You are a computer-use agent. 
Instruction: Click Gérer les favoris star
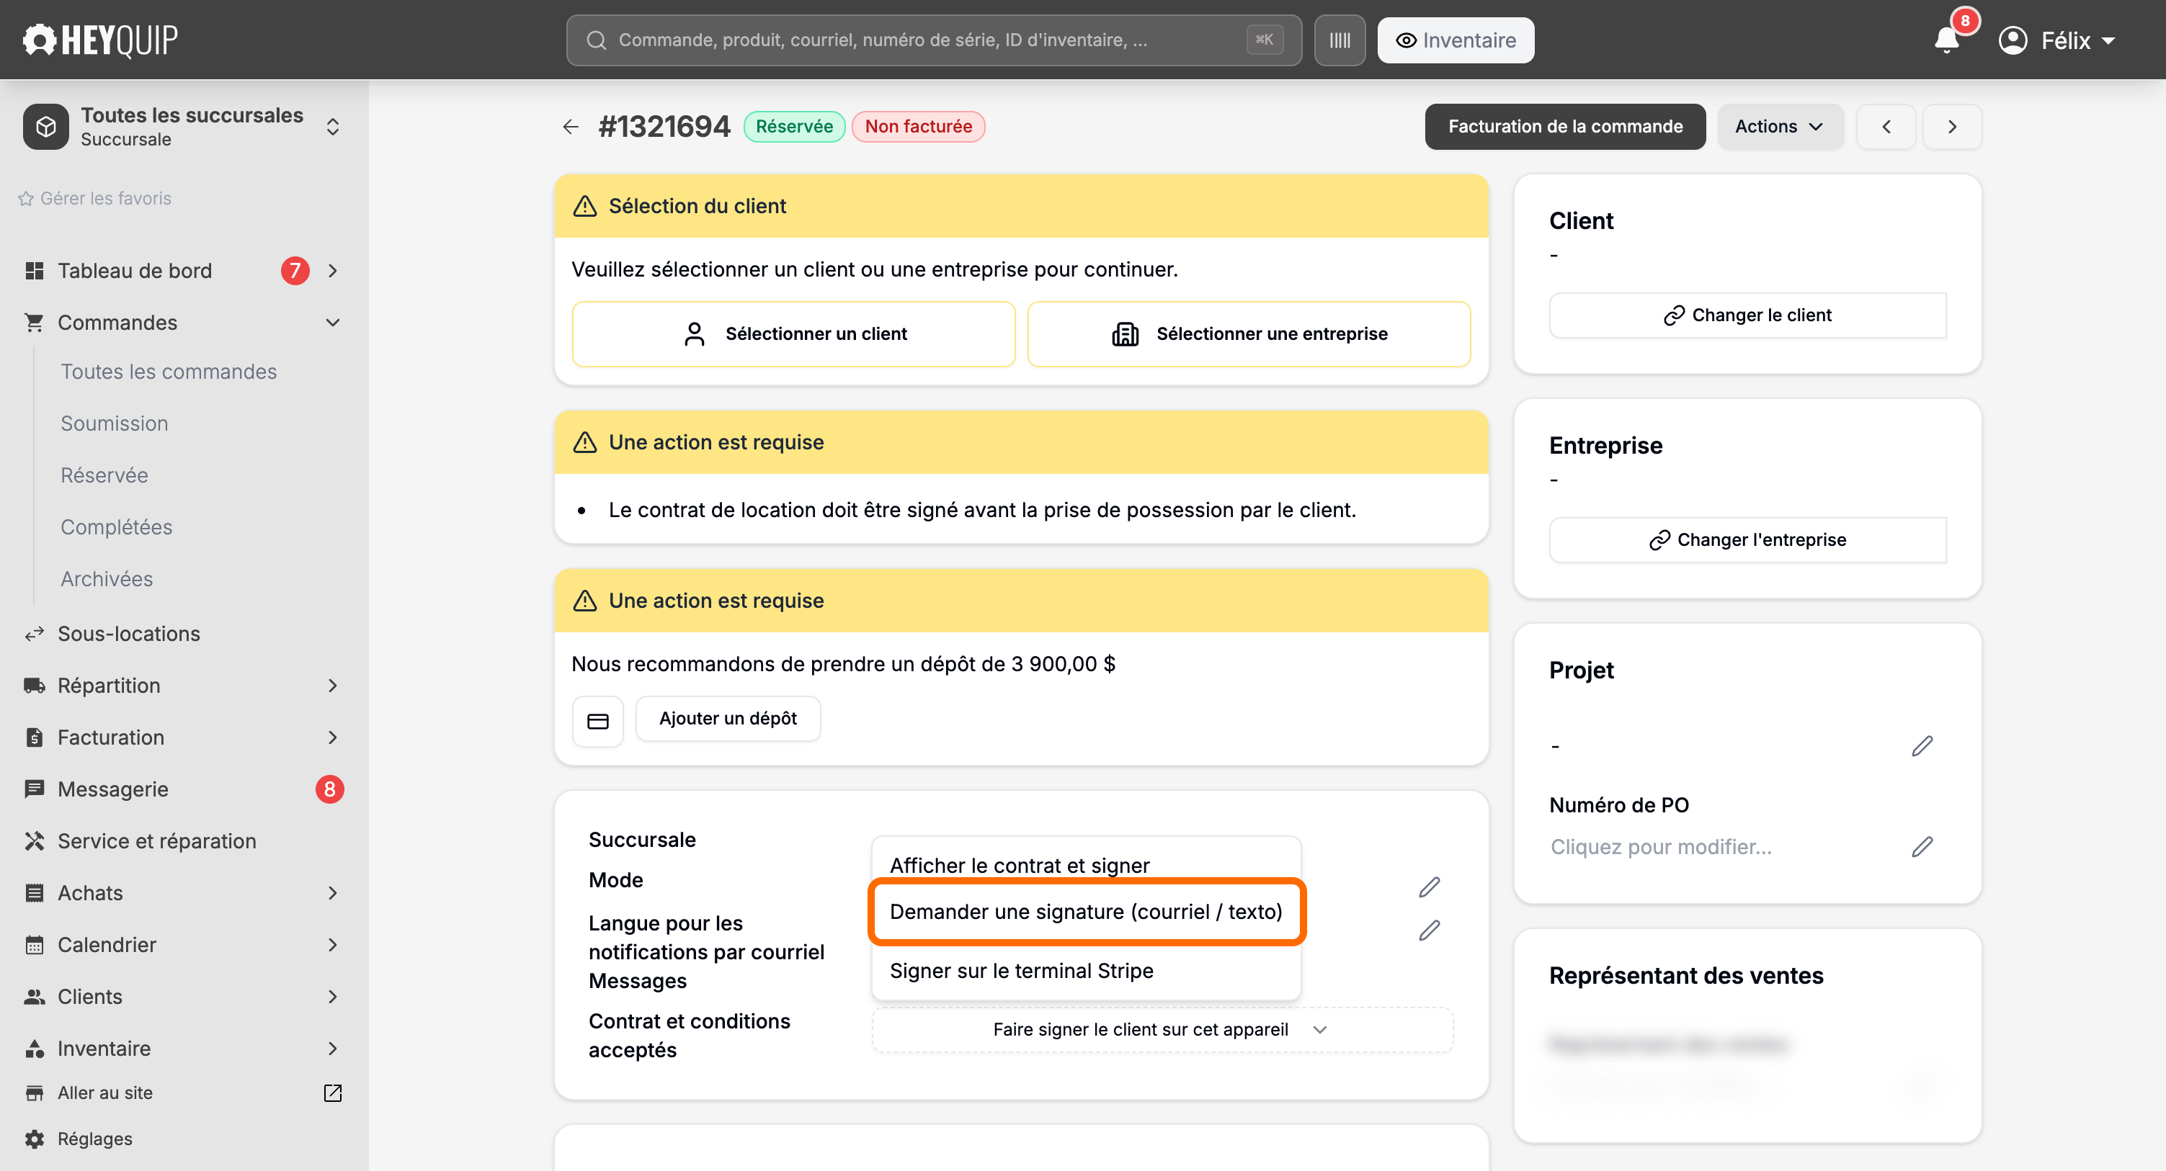coord(26,198)
